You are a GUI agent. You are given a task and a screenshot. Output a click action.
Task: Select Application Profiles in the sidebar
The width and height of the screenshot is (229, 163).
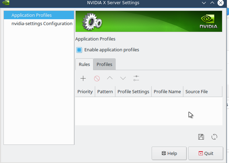(31, 15)
